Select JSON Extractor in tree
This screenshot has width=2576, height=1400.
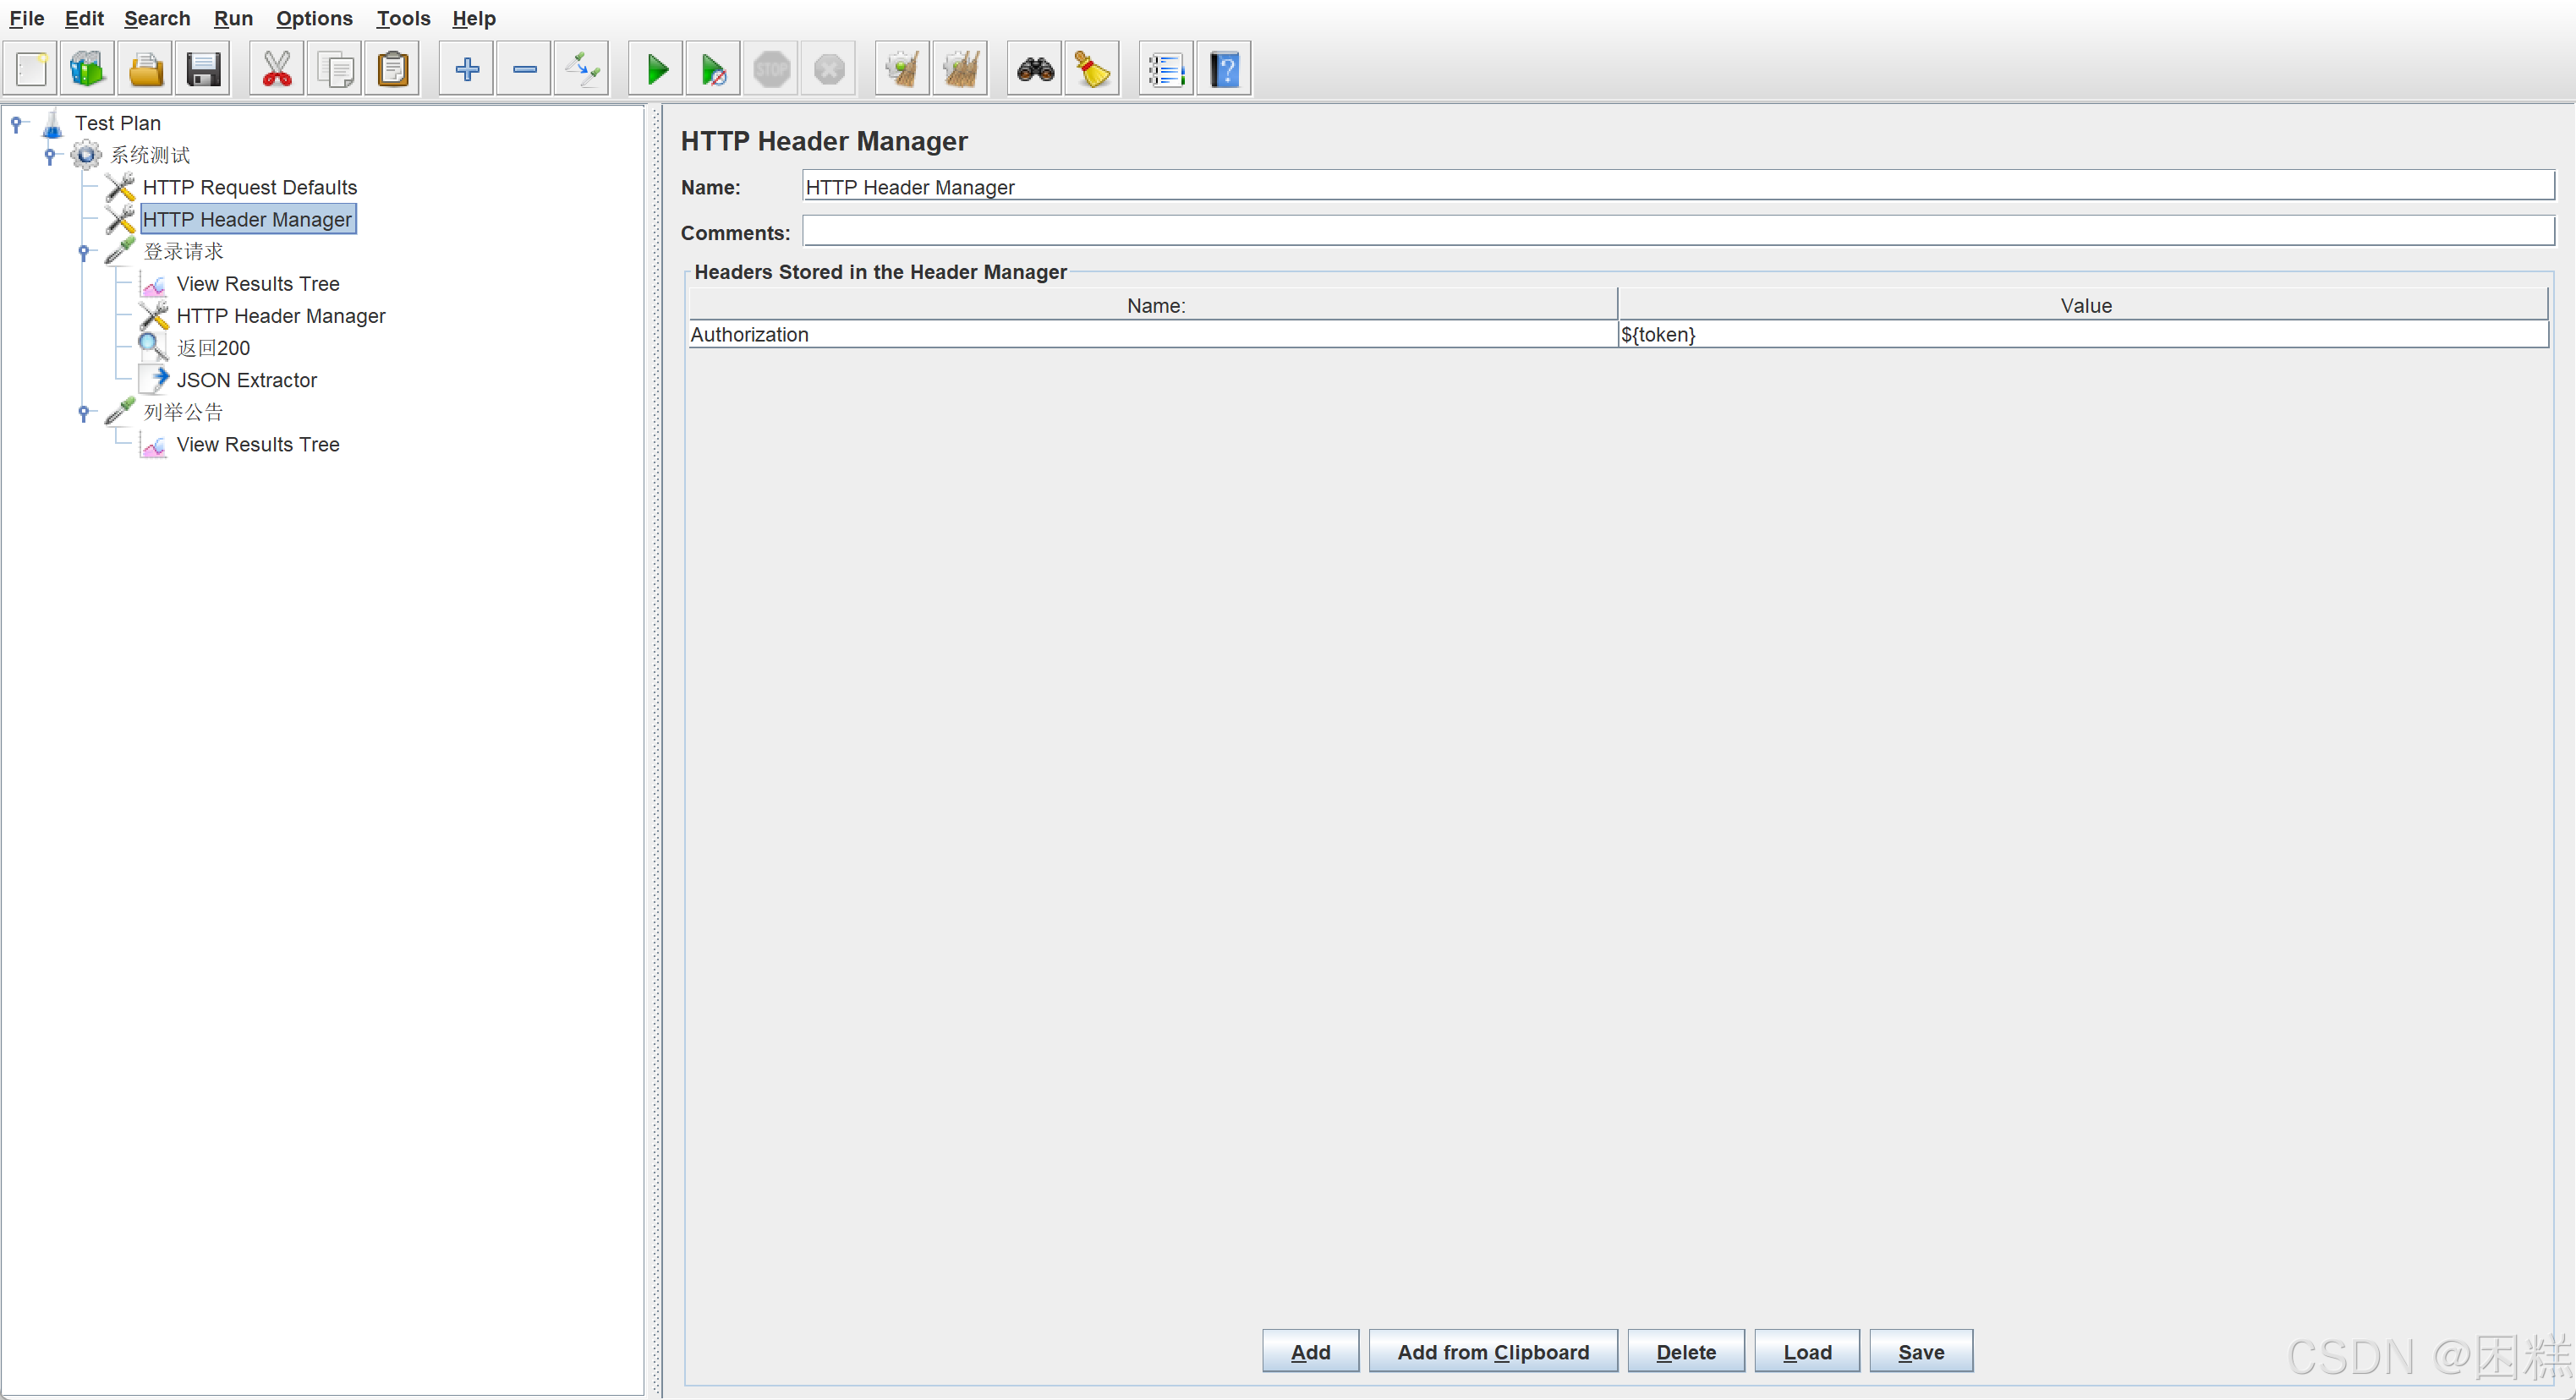click(x=246, y=380)
